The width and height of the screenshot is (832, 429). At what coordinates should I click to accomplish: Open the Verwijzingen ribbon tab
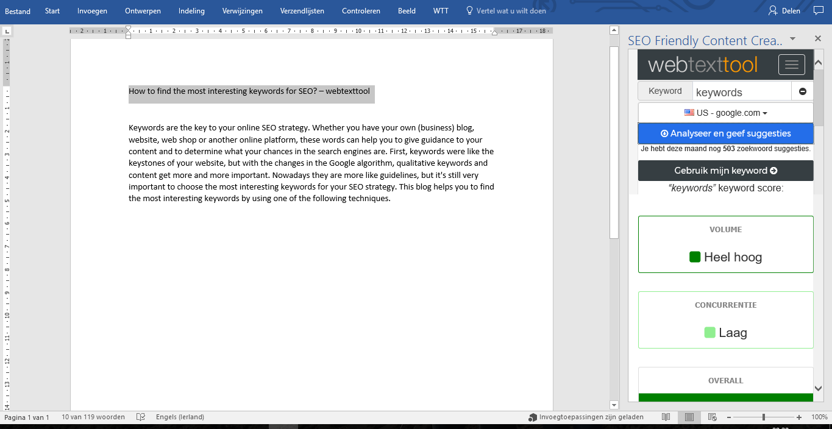pos(242,11)
